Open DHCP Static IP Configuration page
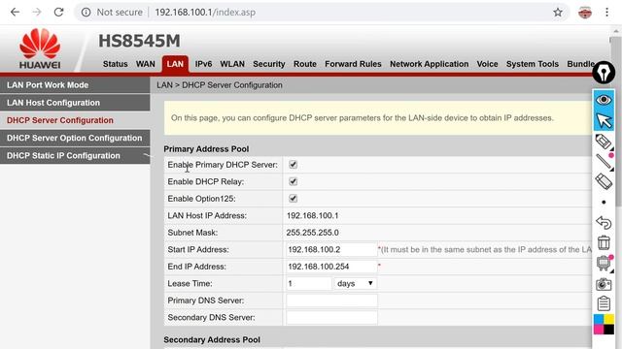The width and height of the screenshot is (622, 349). 75,156
